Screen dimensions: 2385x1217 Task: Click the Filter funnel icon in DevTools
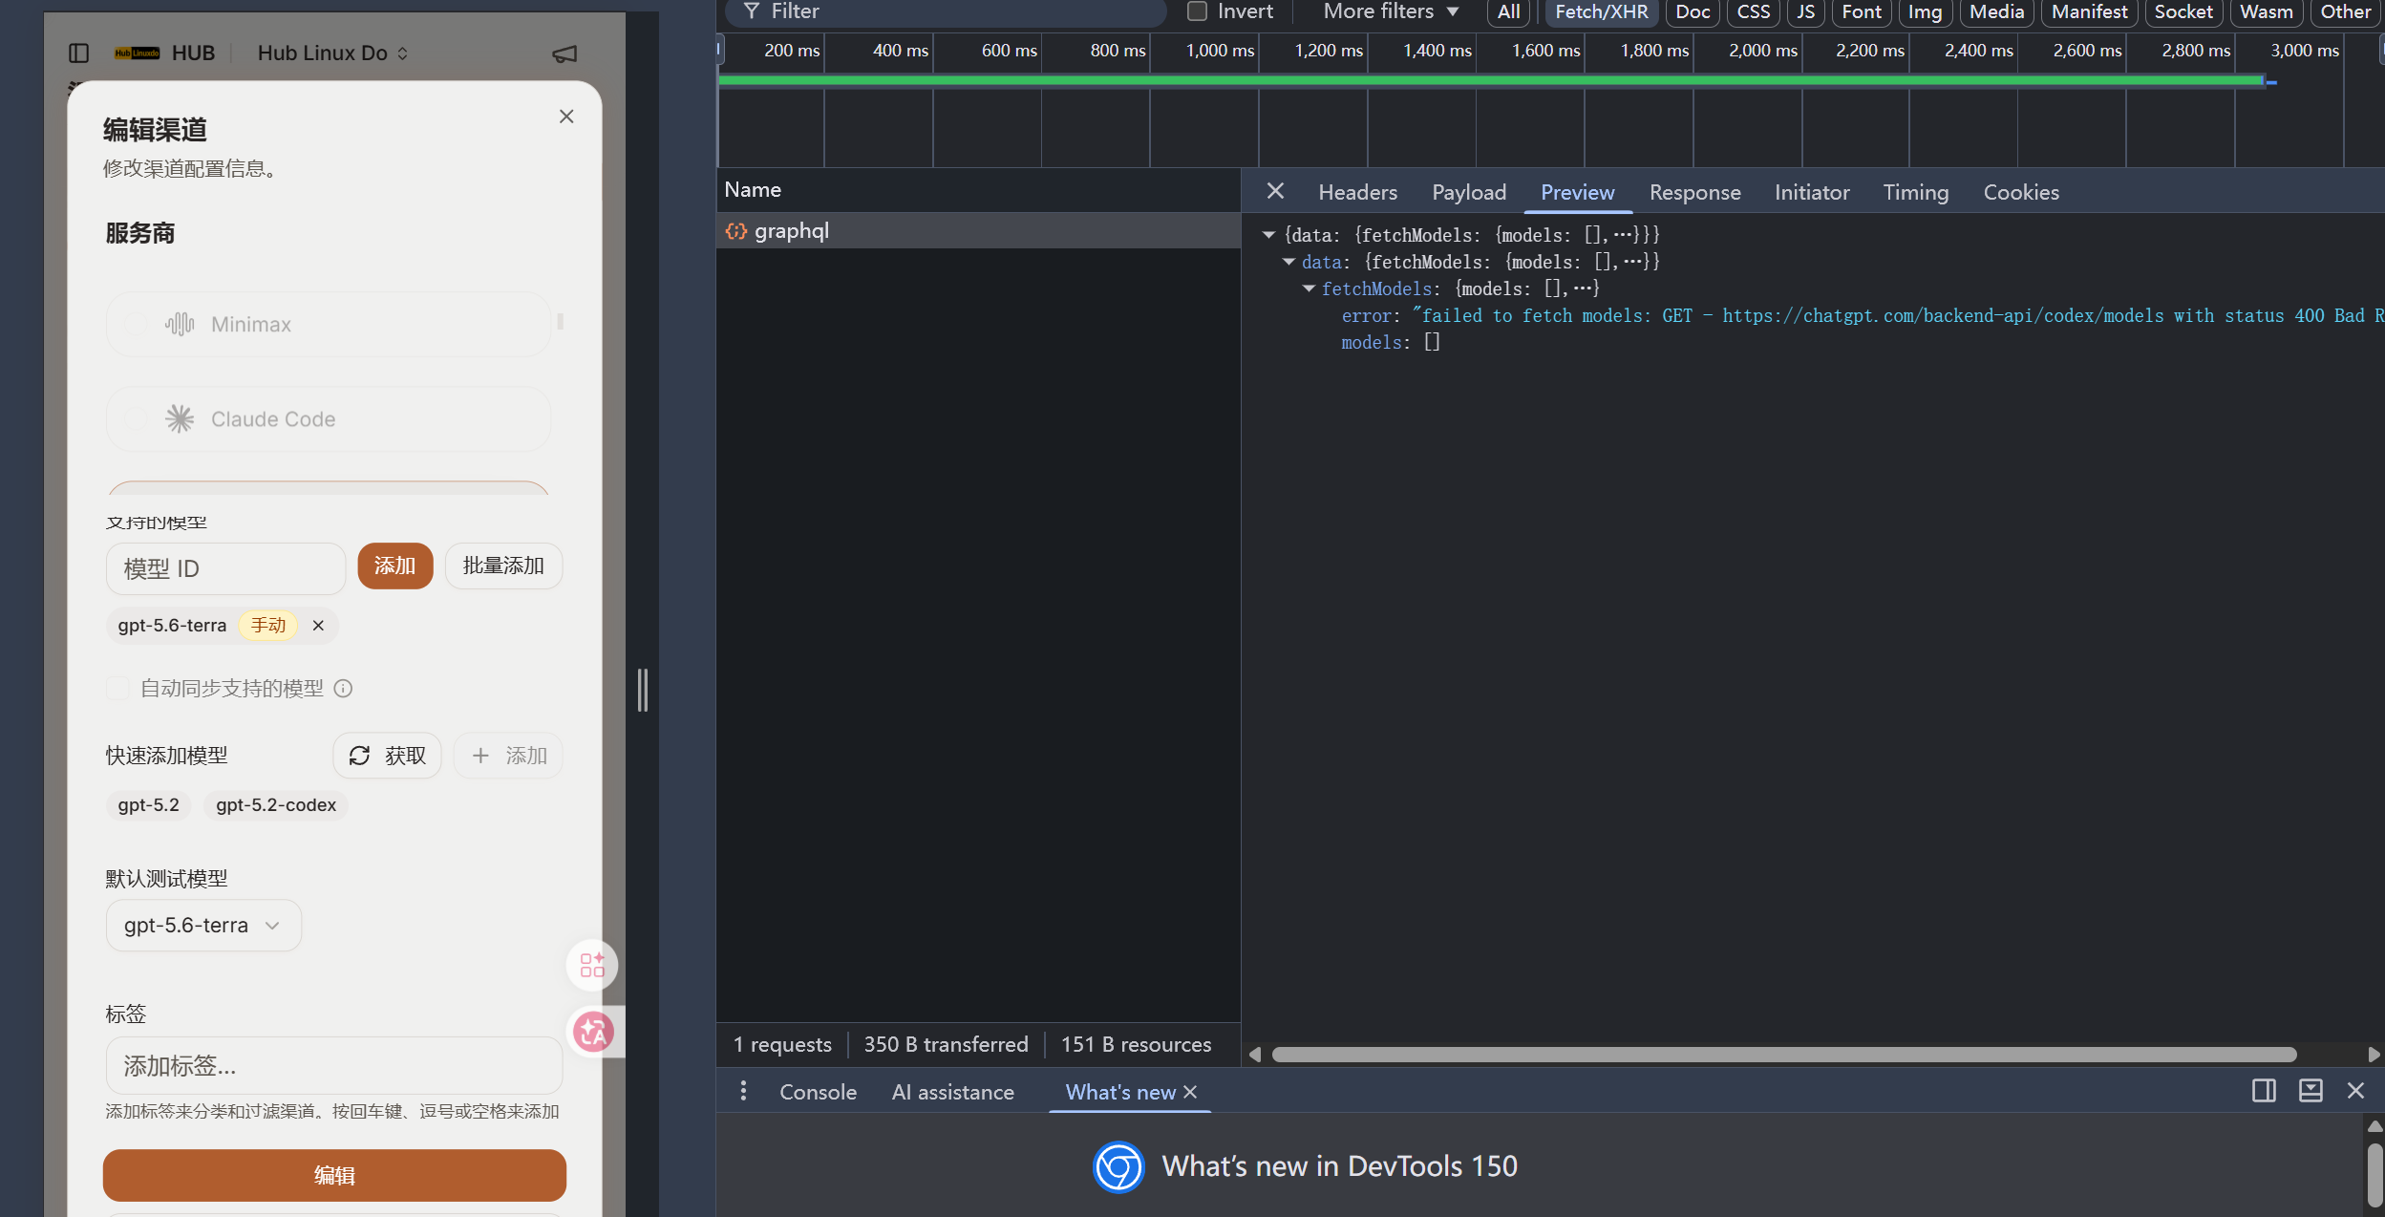pyautogui.click(x=752, y=11)
